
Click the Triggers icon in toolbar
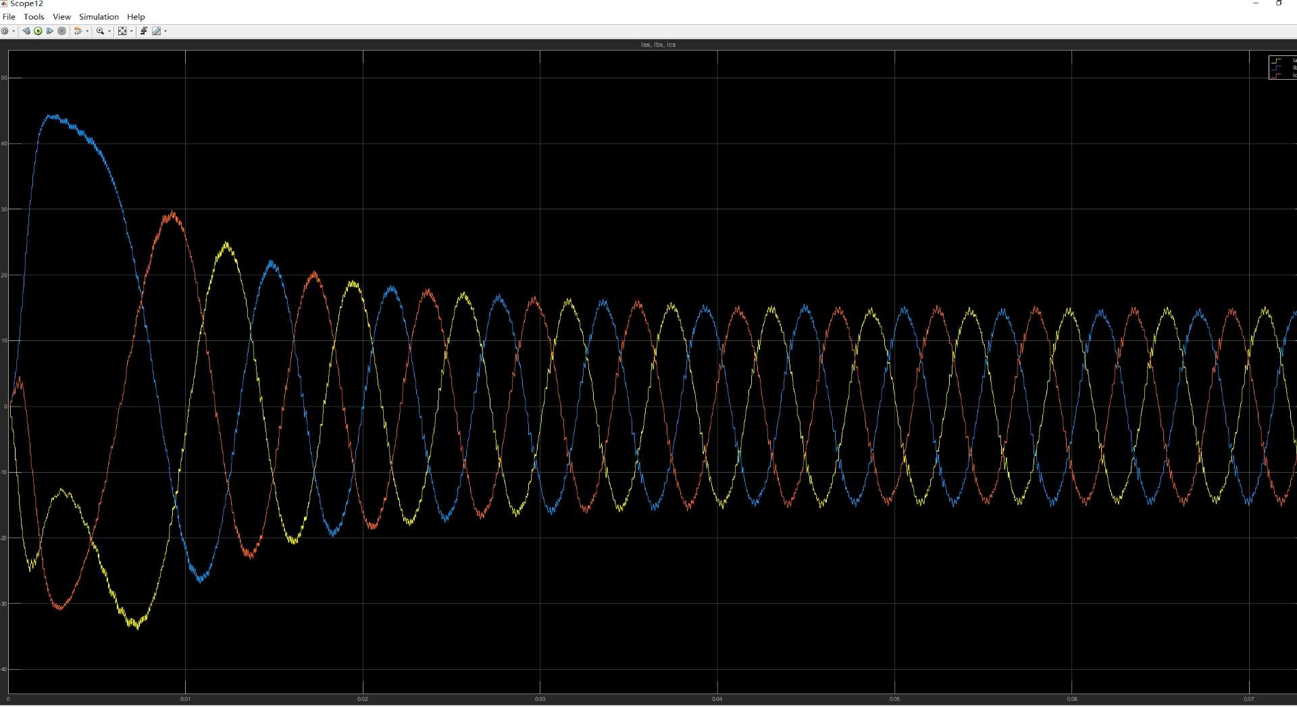144,31
